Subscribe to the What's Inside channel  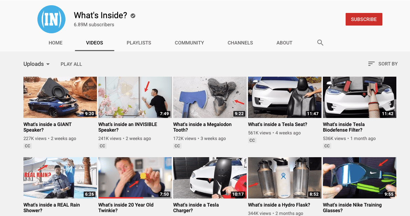[364, 19]
